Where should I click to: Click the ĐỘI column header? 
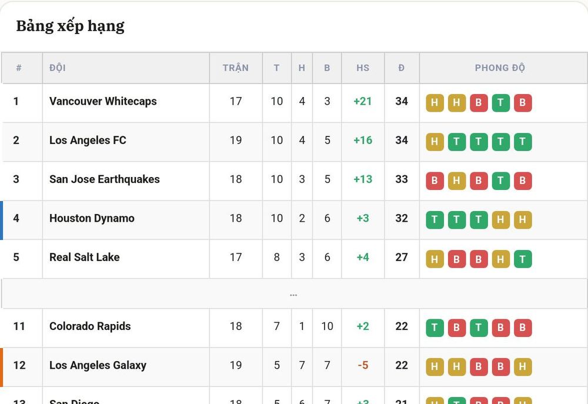[58, 68]
